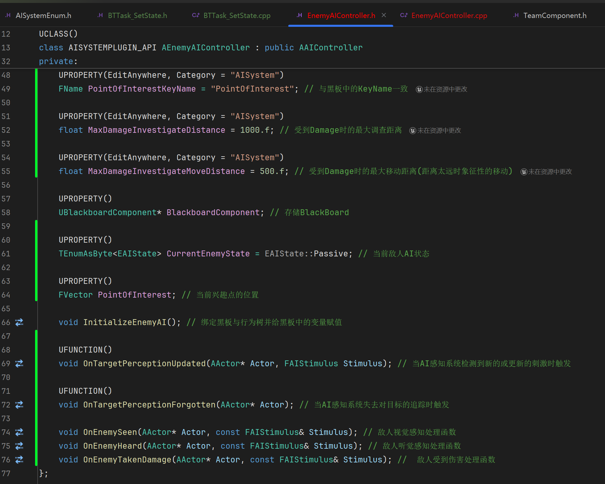Click the MaxDamageInvestigateMoveDistance identifier

click(x=166, y=171)
